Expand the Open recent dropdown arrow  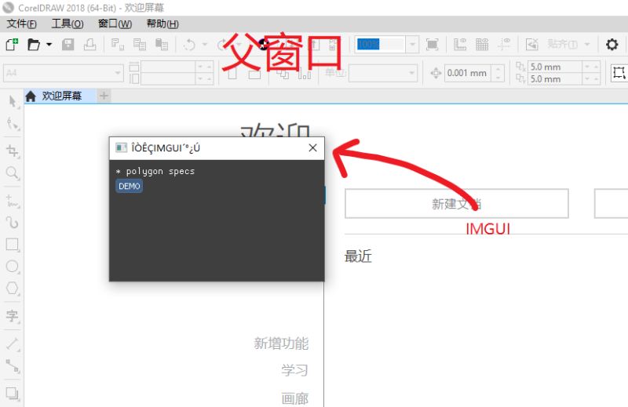tap(49, 45)
